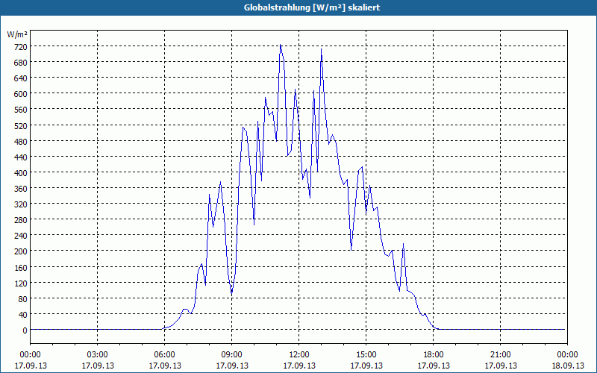Click the 15:00 time axis label
The height and width of the screenshot is (373, 597).
366,355
